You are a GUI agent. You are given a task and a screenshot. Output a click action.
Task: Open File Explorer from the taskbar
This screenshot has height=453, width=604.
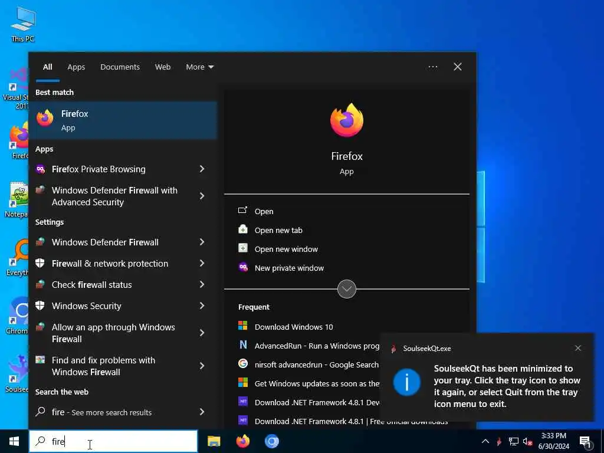pos(214,441)
